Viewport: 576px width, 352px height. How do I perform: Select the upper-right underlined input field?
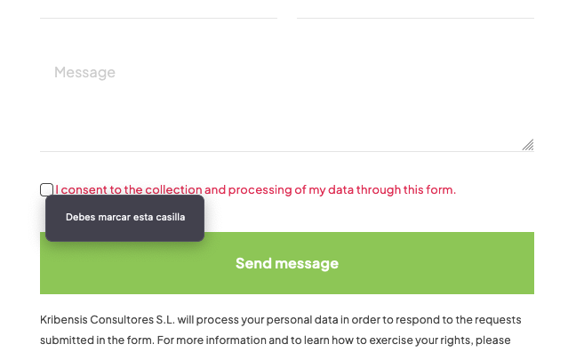coord(415,9)
